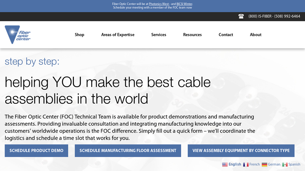Image resolution: width=305 pixels, height=171 pixels.
Task: Click Schedule Manufacturing Floor Assessment button
Action: pyautogui.click(x=128, y=150)
